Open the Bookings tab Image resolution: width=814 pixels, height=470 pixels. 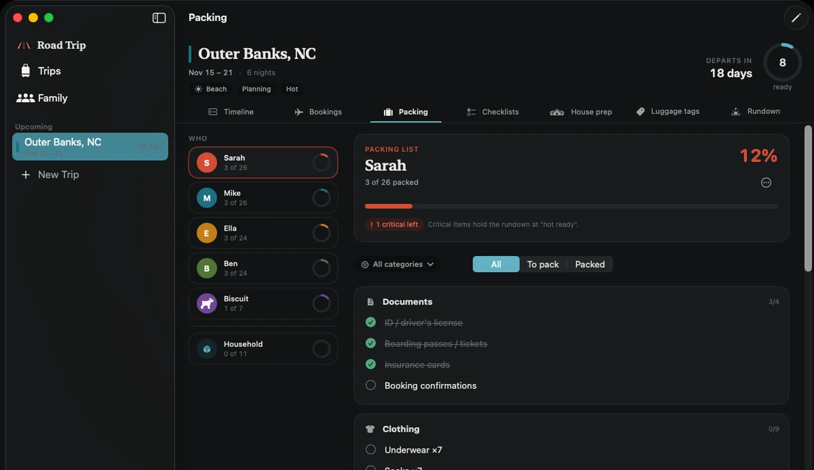click(x=318, y=112)
